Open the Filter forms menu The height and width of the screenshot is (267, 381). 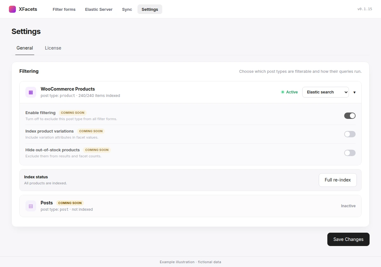[64, 9]
